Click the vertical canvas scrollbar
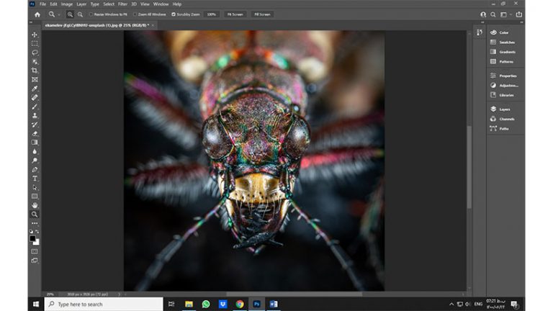 [x=469, y=167]
